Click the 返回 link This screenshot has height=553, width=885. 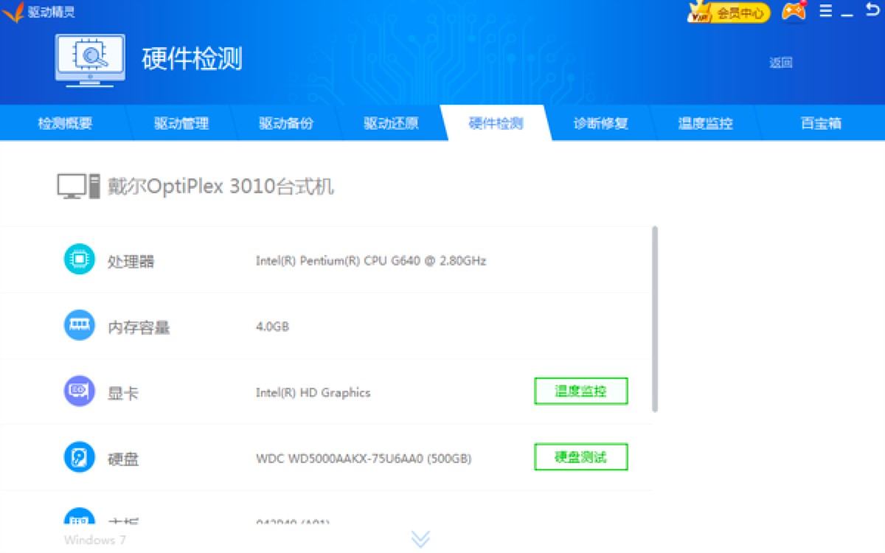[x=780, y=63]
